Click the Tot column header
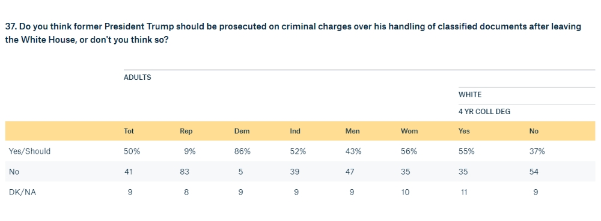601x221 pixels. 129,131
